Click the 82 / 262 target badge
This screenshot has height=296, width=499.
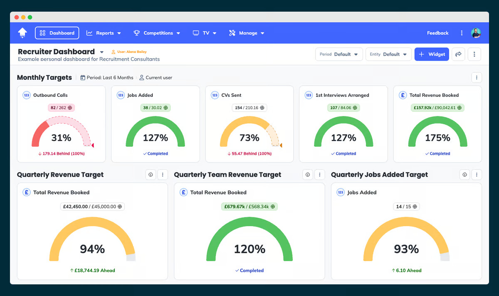point(61,108)
